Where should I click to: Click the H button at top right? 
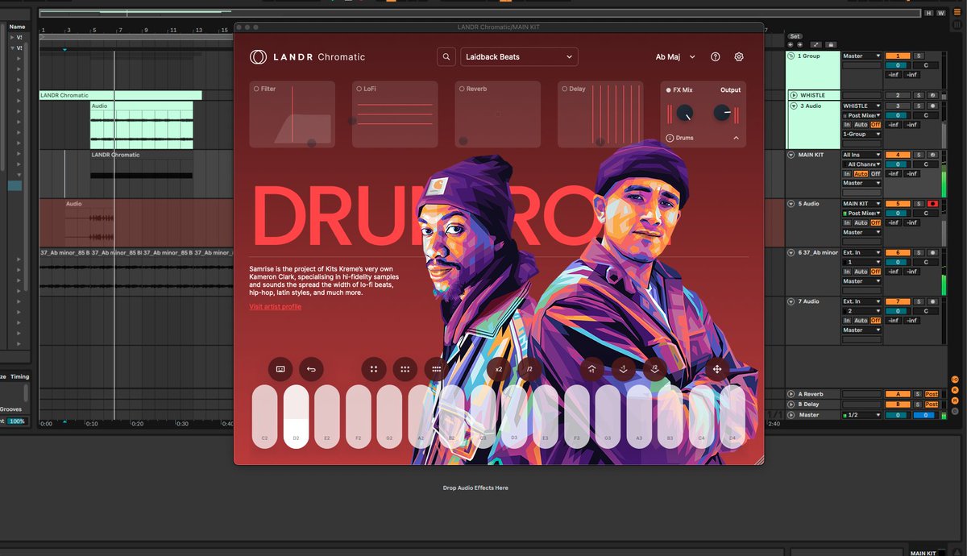[x=929, y=13]
